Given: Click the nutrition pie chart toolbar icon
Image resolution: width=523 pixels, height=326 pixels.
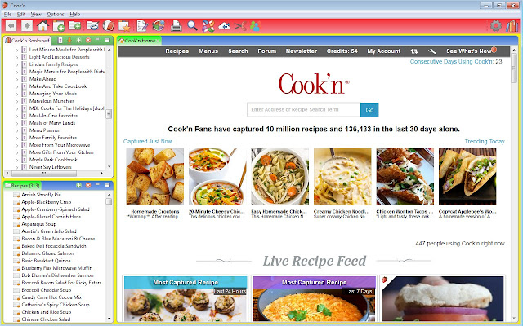Looking at the screenshot, I should pos(159,25).
